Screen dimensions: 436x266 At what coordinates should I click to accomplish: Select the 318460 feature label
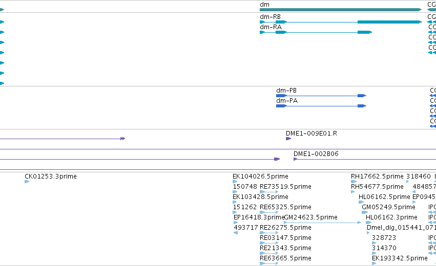click(419, 176)
